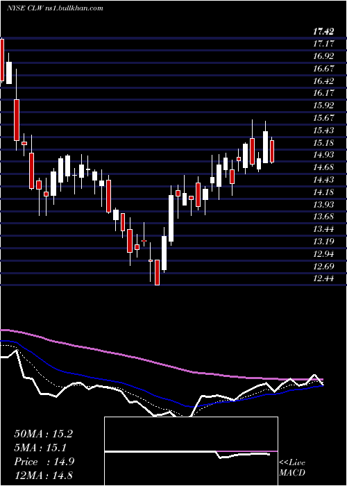Click the 13.19 price axis label

(x=323, y=242)
